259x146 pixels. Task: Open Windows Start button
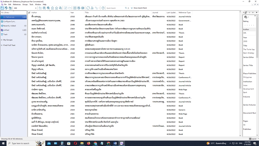pos(3,143)
